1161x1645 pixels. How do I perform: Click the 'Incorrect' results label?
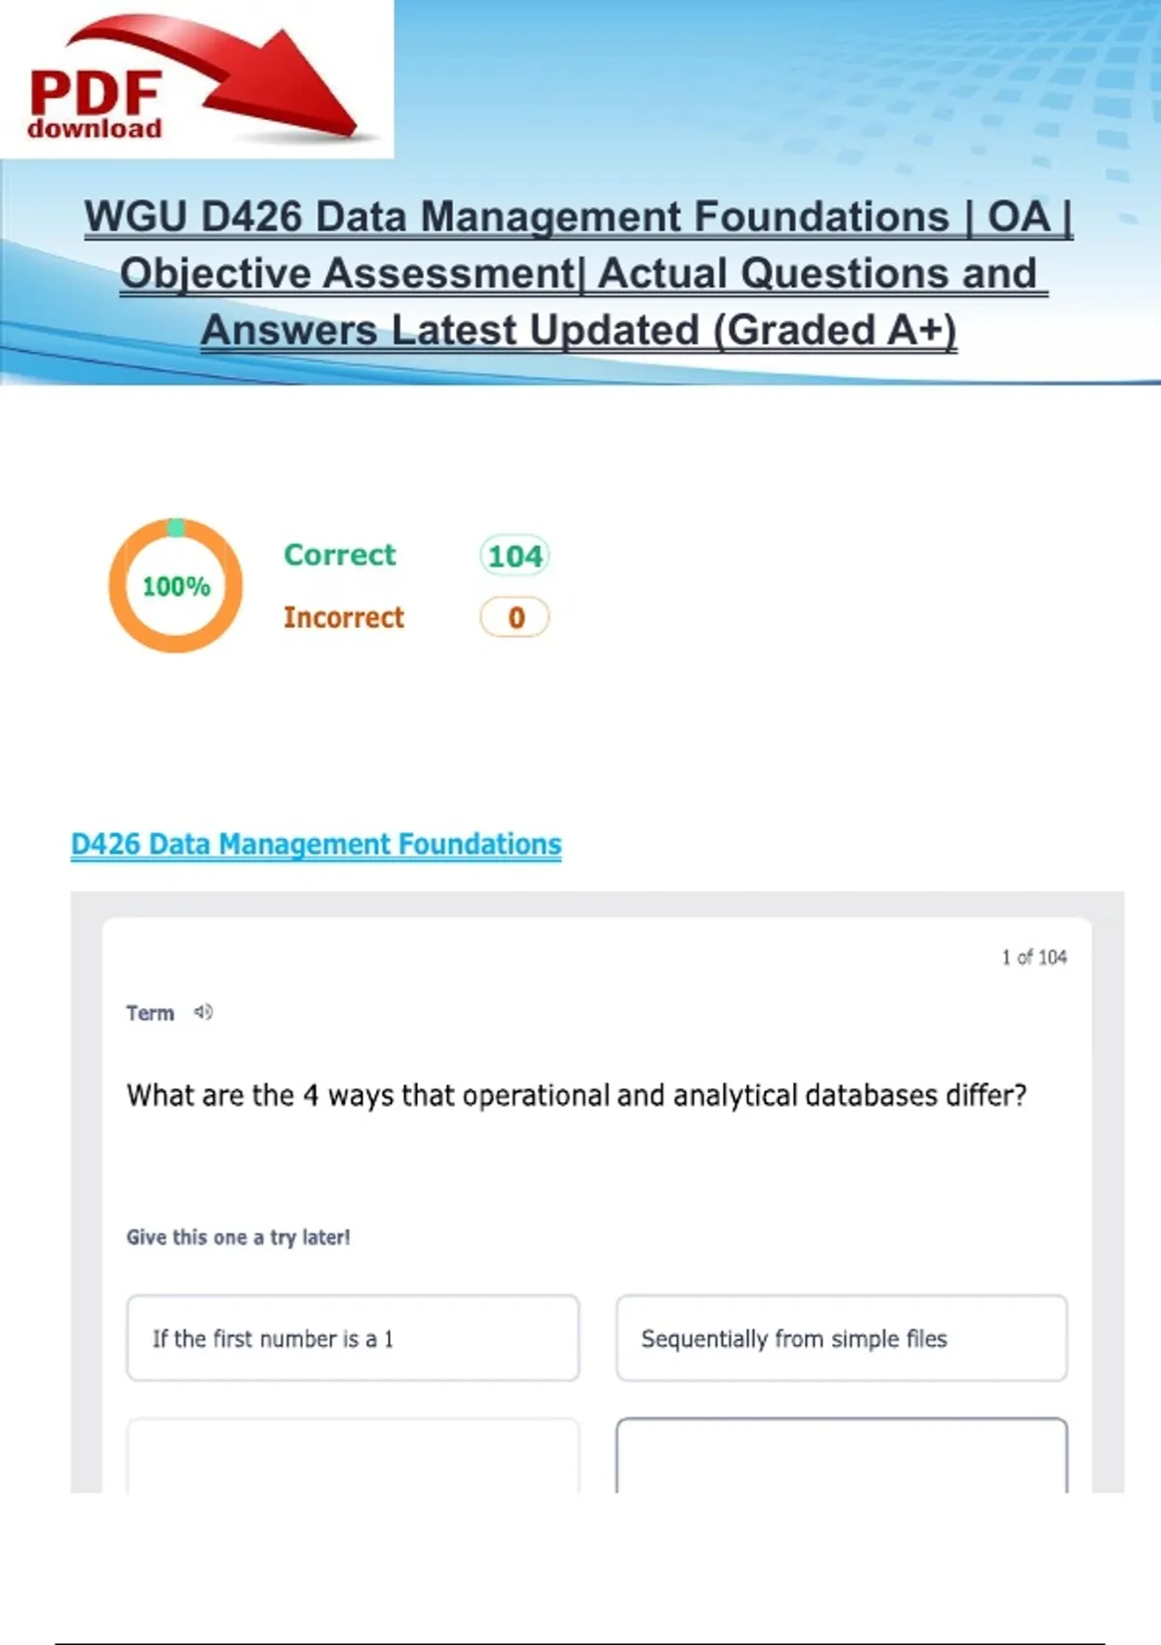(343, 617)
